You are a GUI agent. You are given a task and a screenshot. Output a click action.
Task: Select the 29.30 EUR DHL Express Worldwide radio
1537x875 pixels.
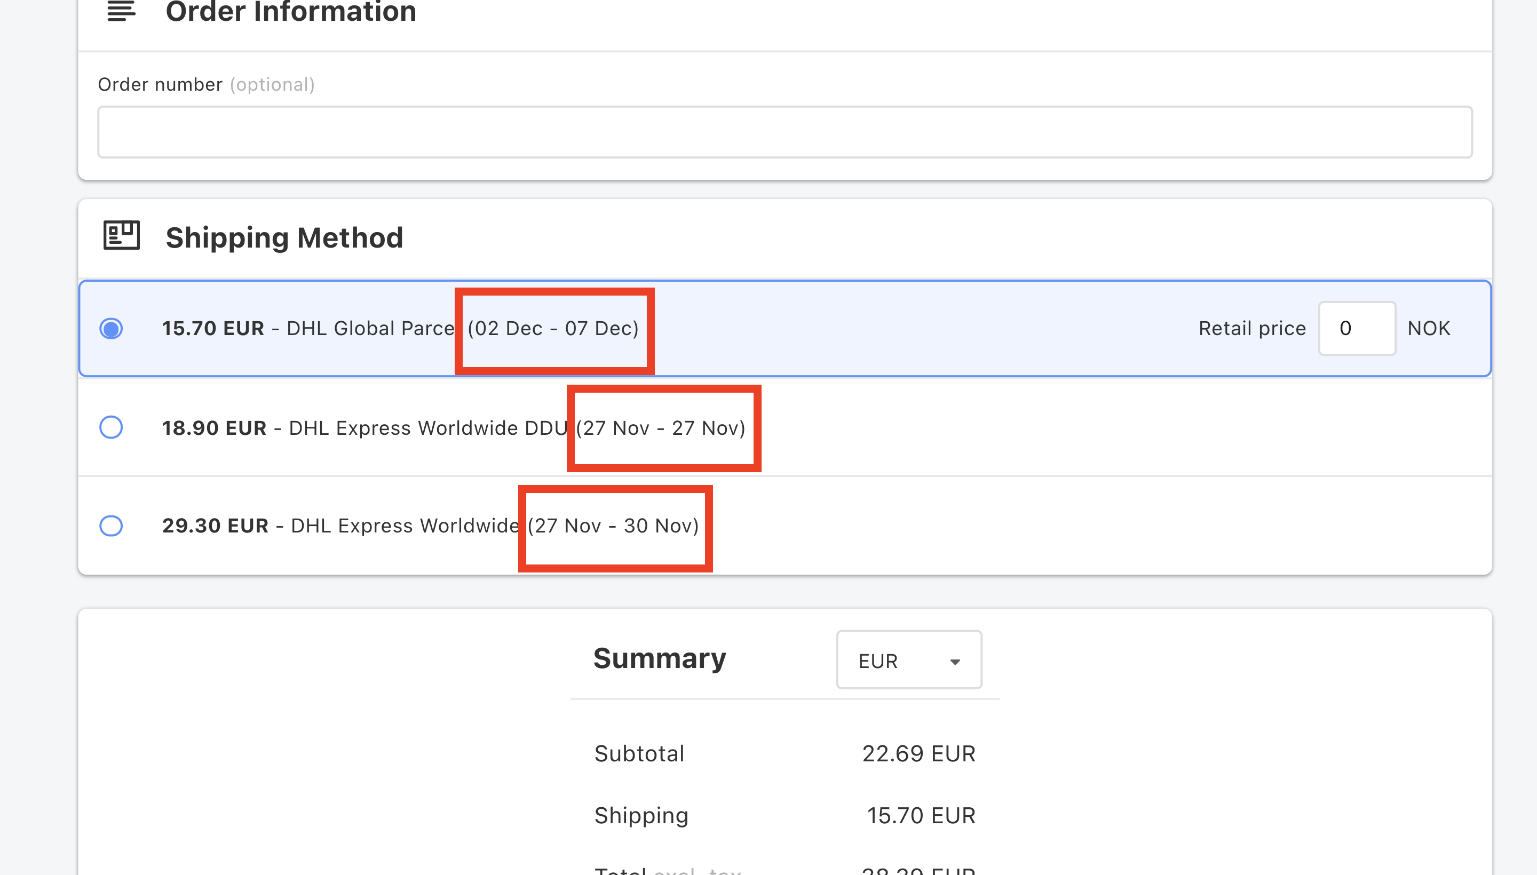coord(111,526)
